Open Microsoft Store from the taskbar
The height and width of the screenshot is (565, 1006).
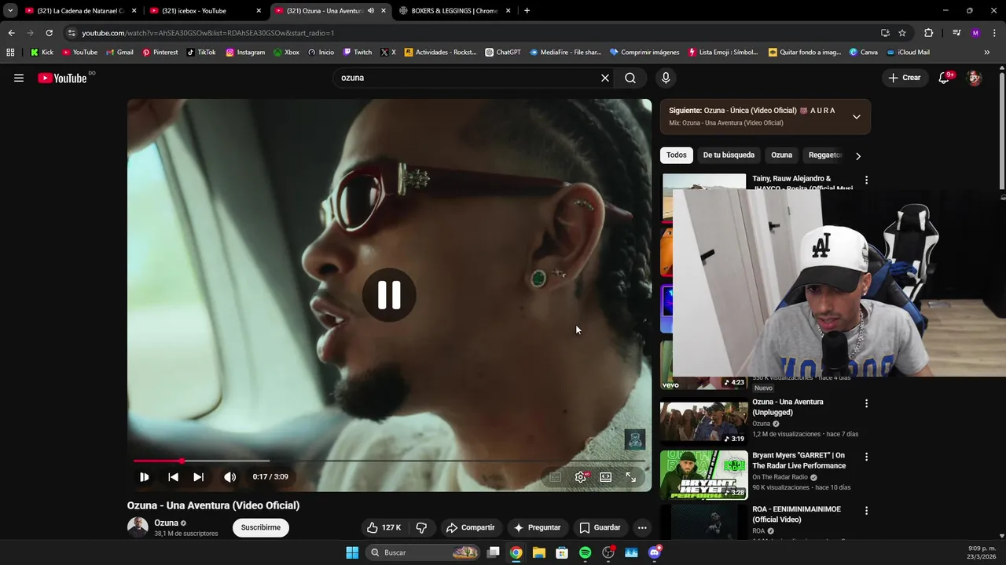coord(562,552)
